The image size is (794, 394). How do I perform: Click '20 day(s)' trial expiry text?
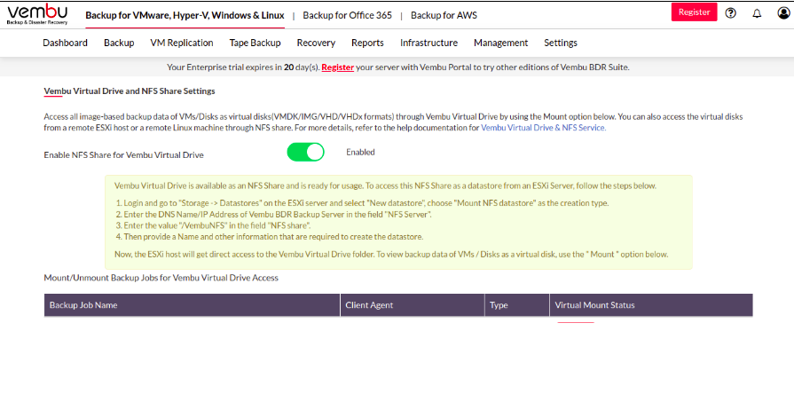302,67
